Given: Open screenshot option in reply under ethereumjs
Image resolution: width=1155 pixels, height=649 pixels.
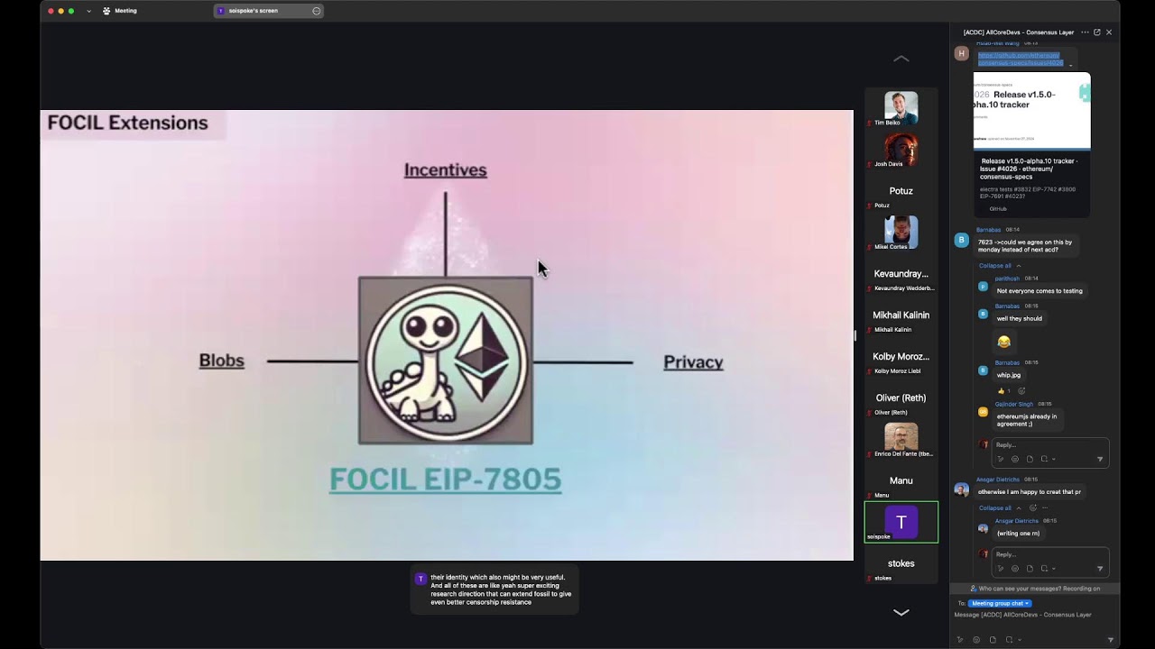Looking at the screenshot, I should point(1045,459).
